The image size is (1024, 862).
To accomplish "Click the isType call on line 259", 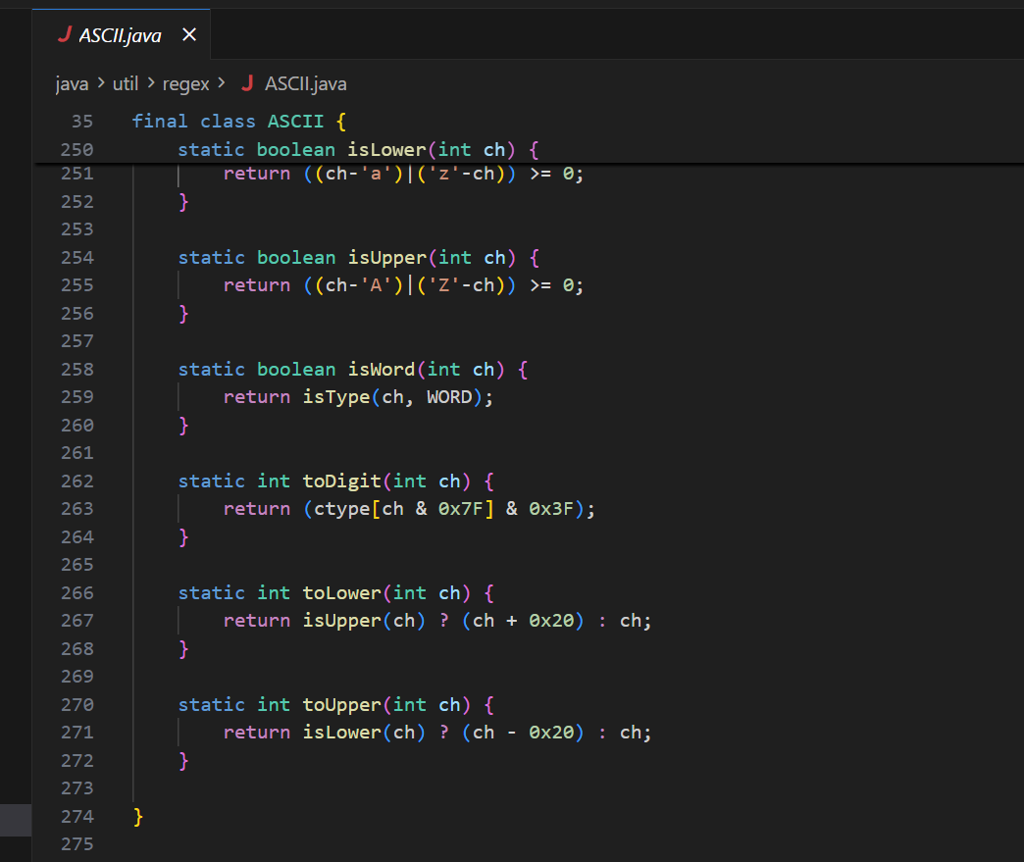I will tap(335, 397).
